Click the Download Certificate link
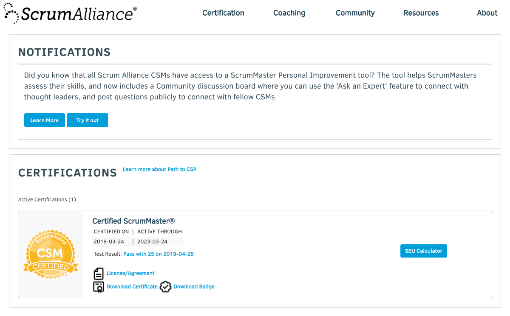Screen dimensions: 510x316 132,287
